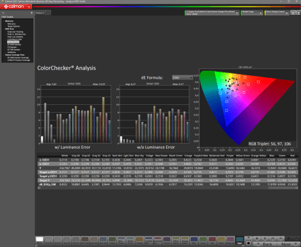Click the read series play icon
Screen dimensions: 301x247
coord(265,238)
